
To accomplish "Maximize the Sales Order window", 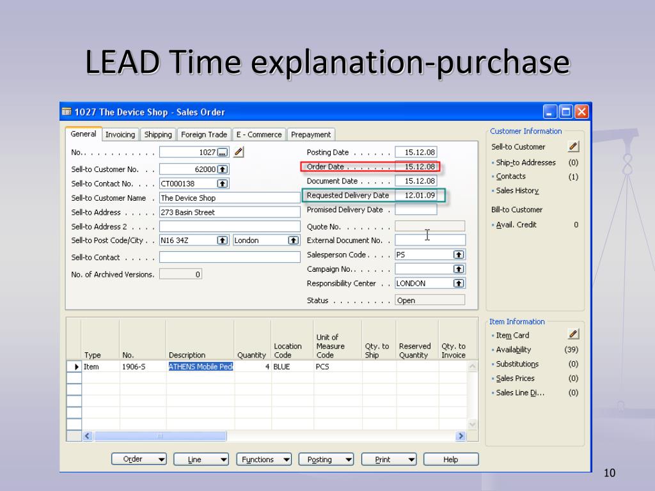I will tap(565, 111).
